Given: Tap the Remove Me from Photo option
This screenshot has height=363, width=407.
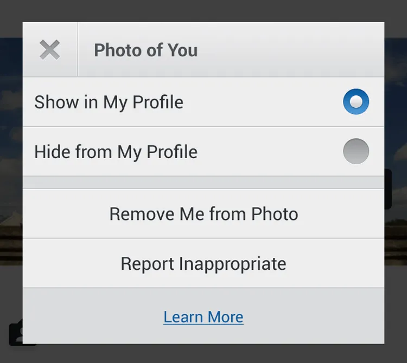Looking at the screenshot, I should pyautogui.click(x=203, y=214).
